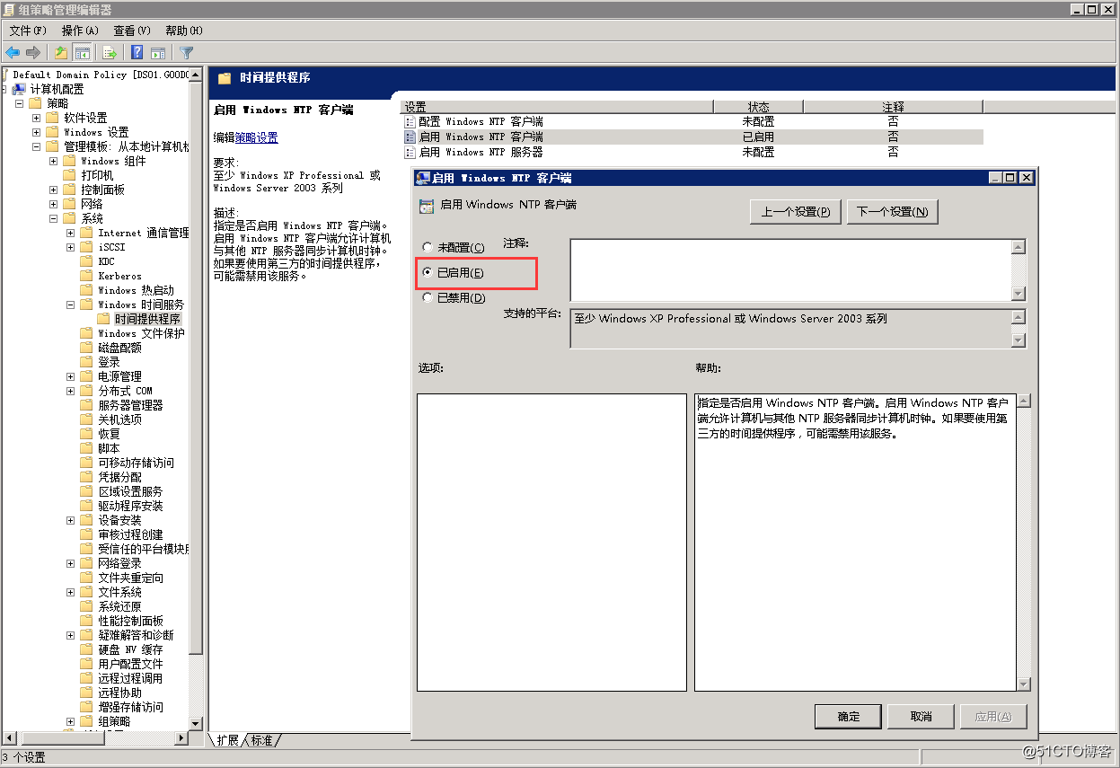
Task: Select the 审核过程创建 tree item
Action: (x=130, y=534)
